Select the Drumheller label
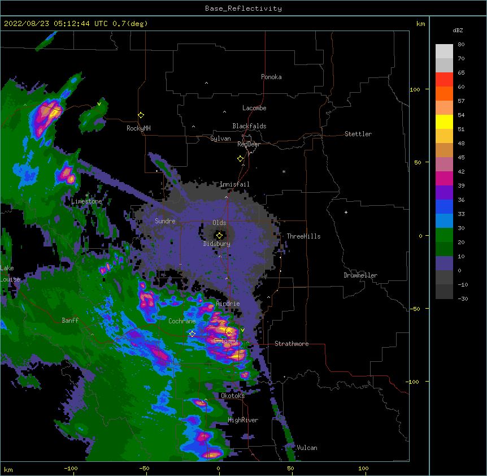Viewport: 487px width, 476px height. (x=360, y=275)
